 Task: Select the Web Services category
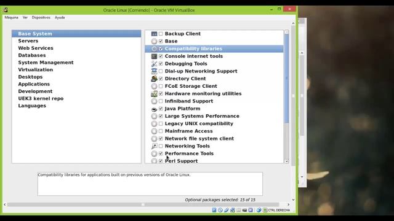pyautogui.click(x=76, y=48)
